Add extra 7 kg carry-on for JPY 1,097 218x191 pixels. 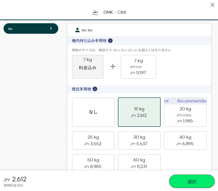tap(138, 67)
